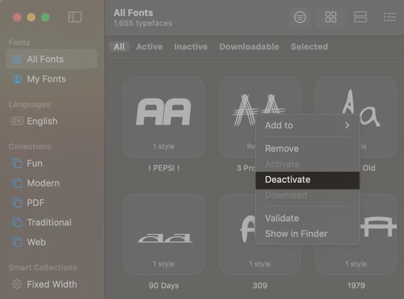Click the Modern collection icon

coord(17,183)
